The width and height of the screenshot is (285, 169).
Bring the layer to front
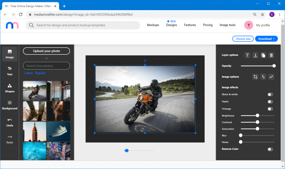(x=247, y=55)
